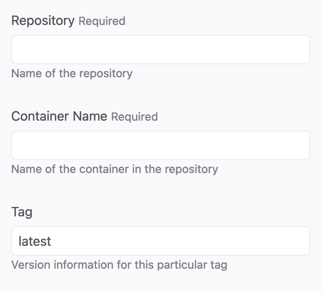The width and height of the screenshot is (322, 292).
Task: Click 'Name of the container in the repository' hint
Action: pyautogui.click(x=114, y=169)
